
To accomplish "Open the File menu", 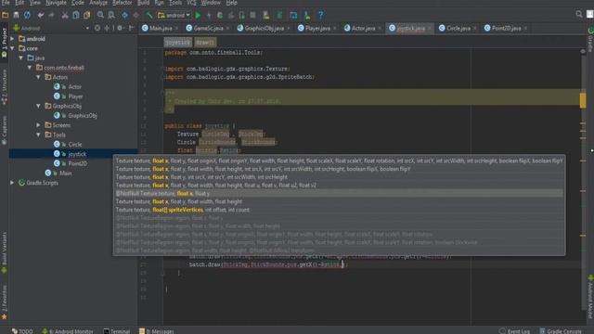I will (6, 3).
